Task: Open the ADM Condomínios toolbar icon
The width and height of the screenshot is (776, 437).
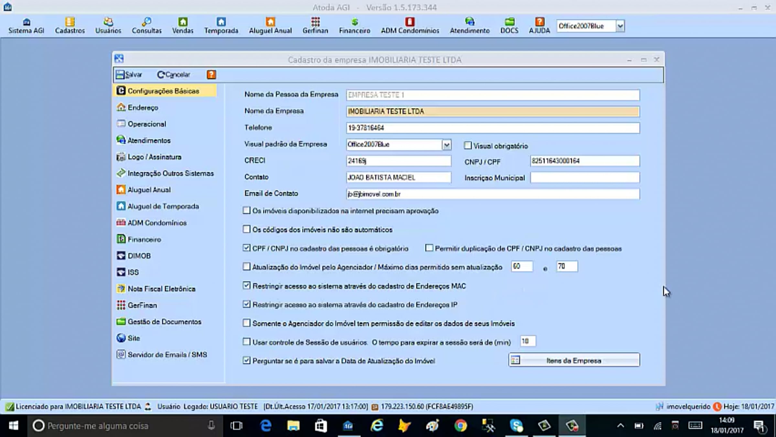Action: pos(410,26)
